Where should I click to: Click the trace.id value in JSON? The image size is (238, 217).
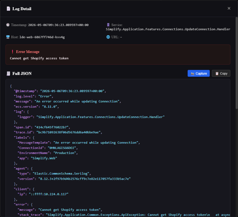(x=69, y=133)
